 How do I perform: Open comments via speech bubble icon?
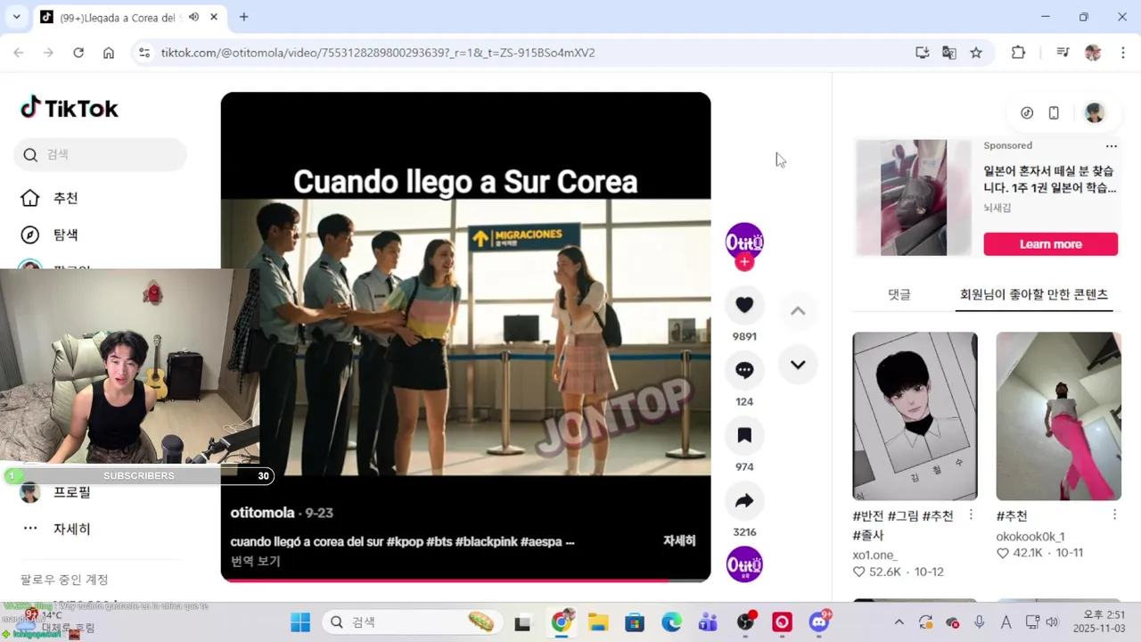(x=744, y=370)
